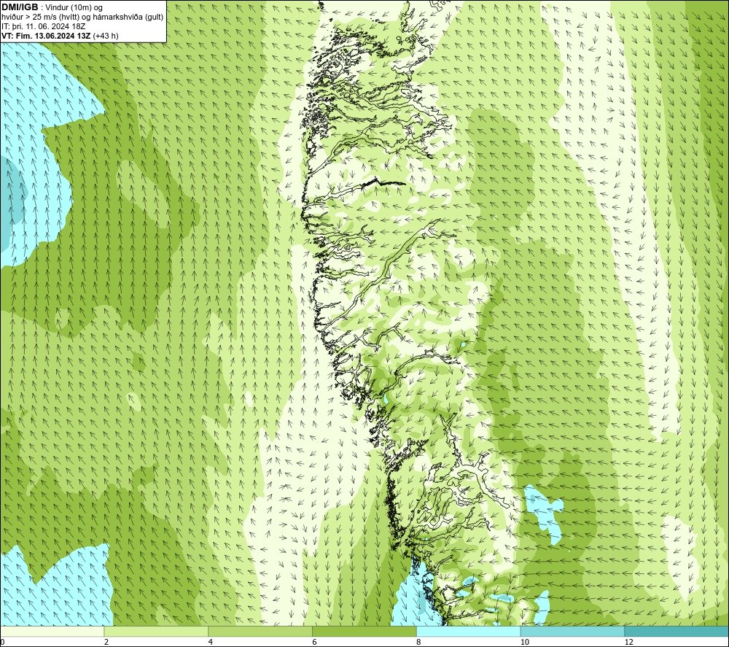
Task: Click the 6–8 m/s dark green color band
Action: tap(364, 631)
